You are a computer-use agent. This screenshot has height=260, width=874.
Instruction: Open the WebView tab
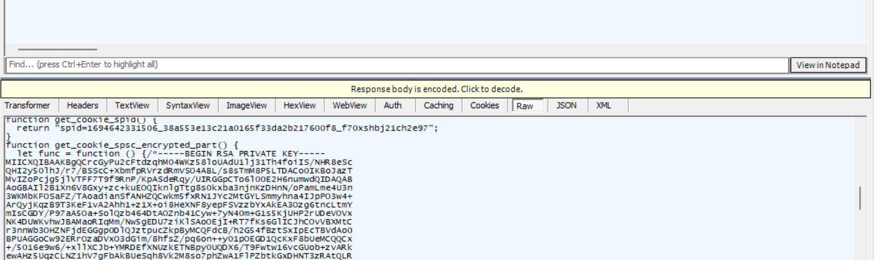(x=350, y=106)
